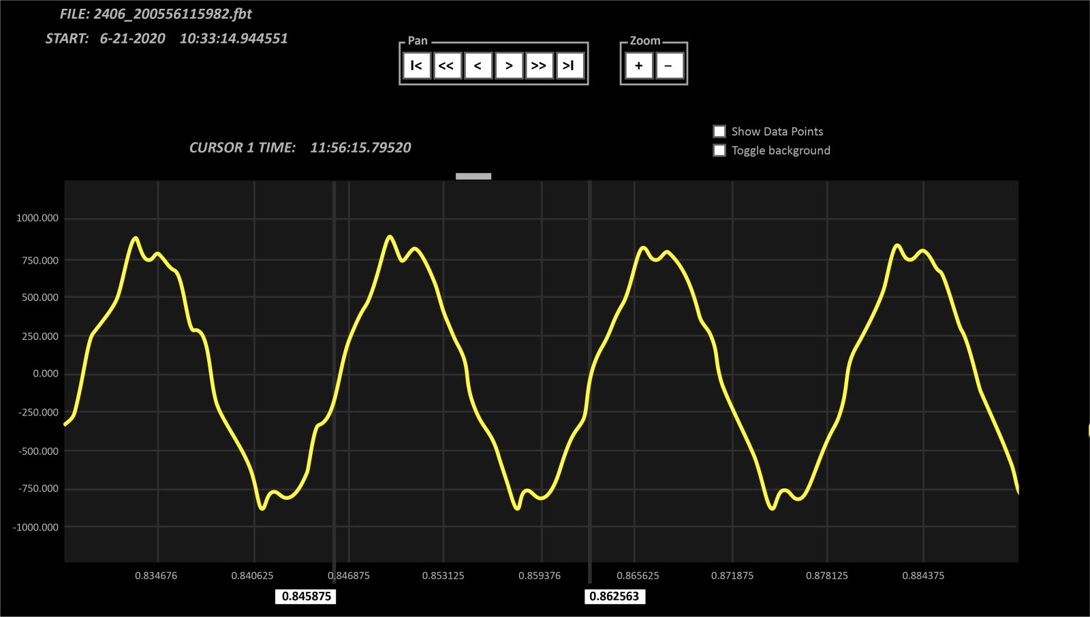1090x617 pixels.
Task: Click the x-axis label 0.865625
Action: [x=638, y=576]
